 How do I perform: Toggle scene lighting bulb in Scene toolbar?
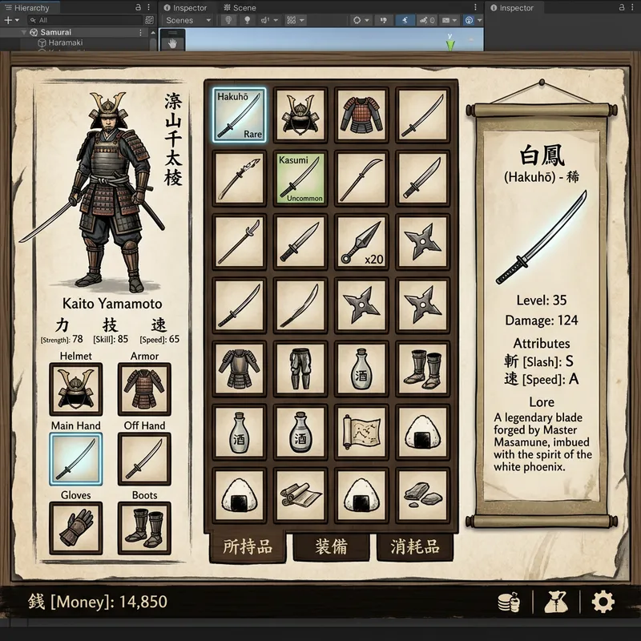click(x=228, y=20)
